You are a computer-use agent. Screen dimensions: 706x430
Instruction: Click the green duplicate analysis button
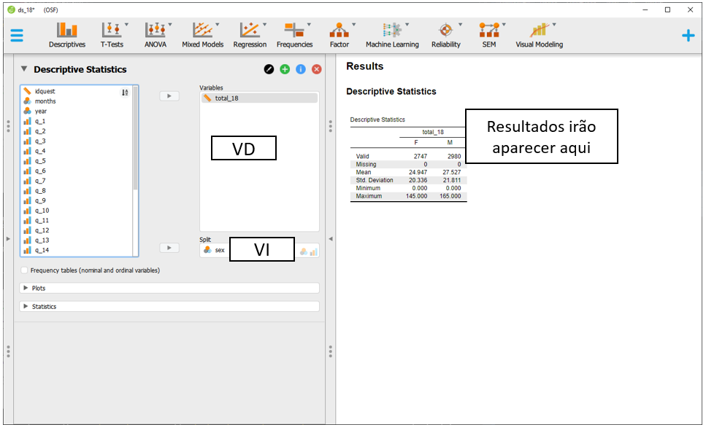[285, 69]
